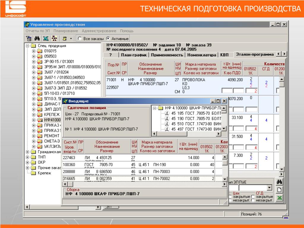This screenshot has width=304, height=228.
Task: Select СГД закрытые radio option
Action: click(x=253, y=197)
